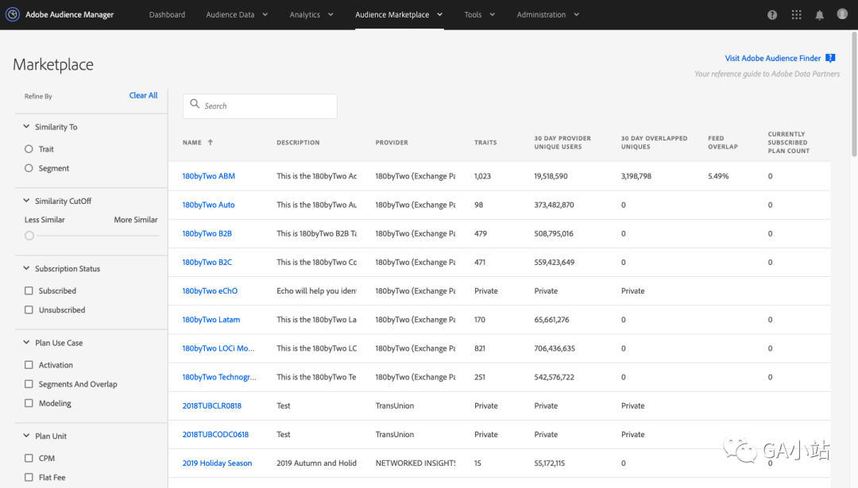This screenshot has width=858, height=488.
Task: Open the Tools dropdown arrow
Action: 492,15
